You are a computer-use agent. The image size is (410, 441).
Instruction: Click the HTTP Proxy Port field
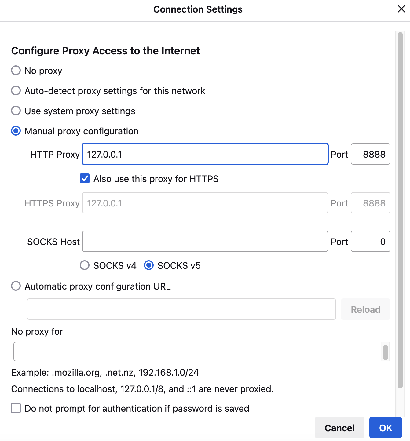point(370,154)
